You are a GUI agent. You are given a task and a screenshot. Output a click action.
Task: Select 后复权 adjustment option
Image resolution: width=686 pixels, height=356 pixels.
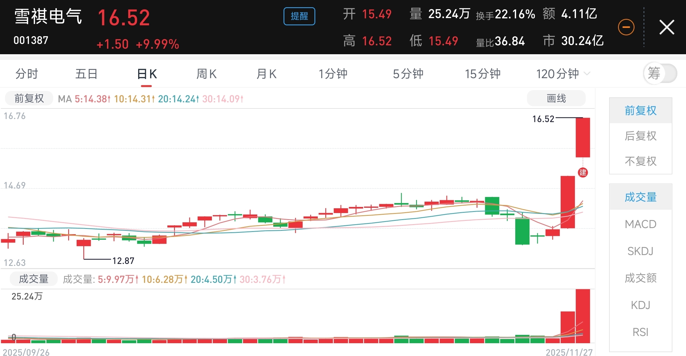click(640, 136)
